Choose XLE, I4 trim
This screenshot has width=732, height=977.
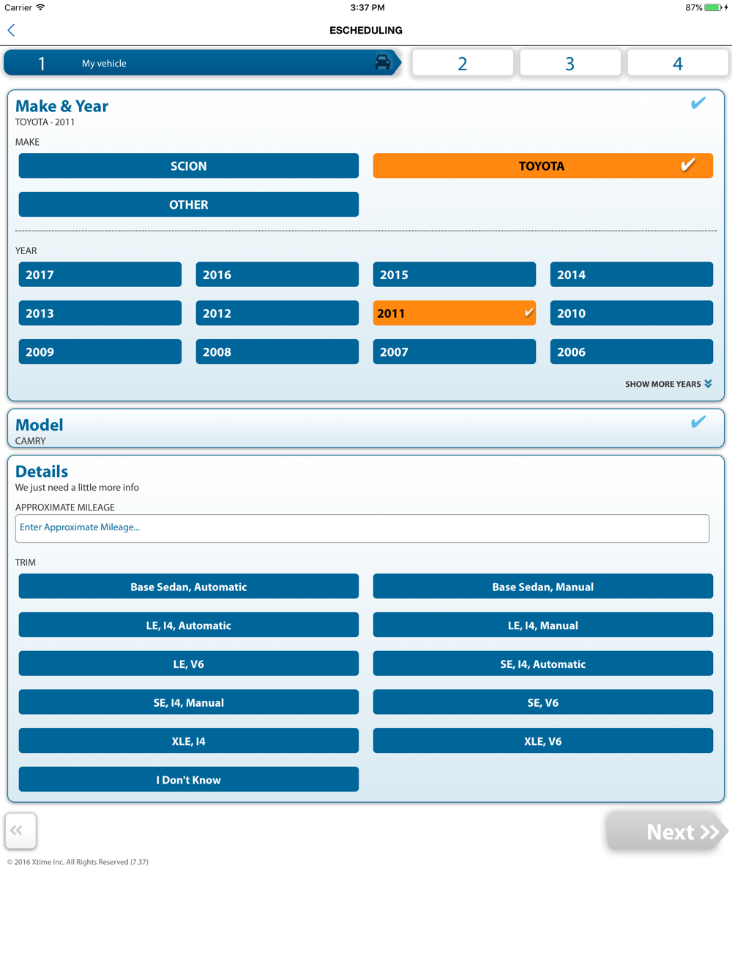coord(189,741)
